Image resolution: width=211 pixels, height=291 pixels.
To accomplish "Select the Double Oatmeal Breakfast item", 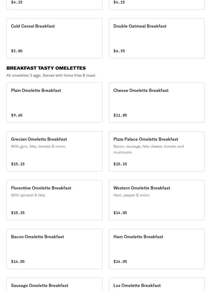I will point(156,38).
